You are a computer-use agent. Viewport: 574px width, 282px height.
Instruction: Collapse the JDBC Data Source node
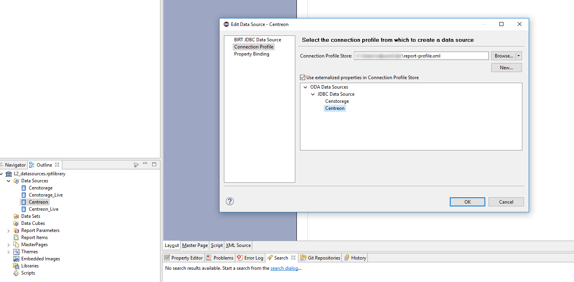pyautogui.click(x=313, y=94)
